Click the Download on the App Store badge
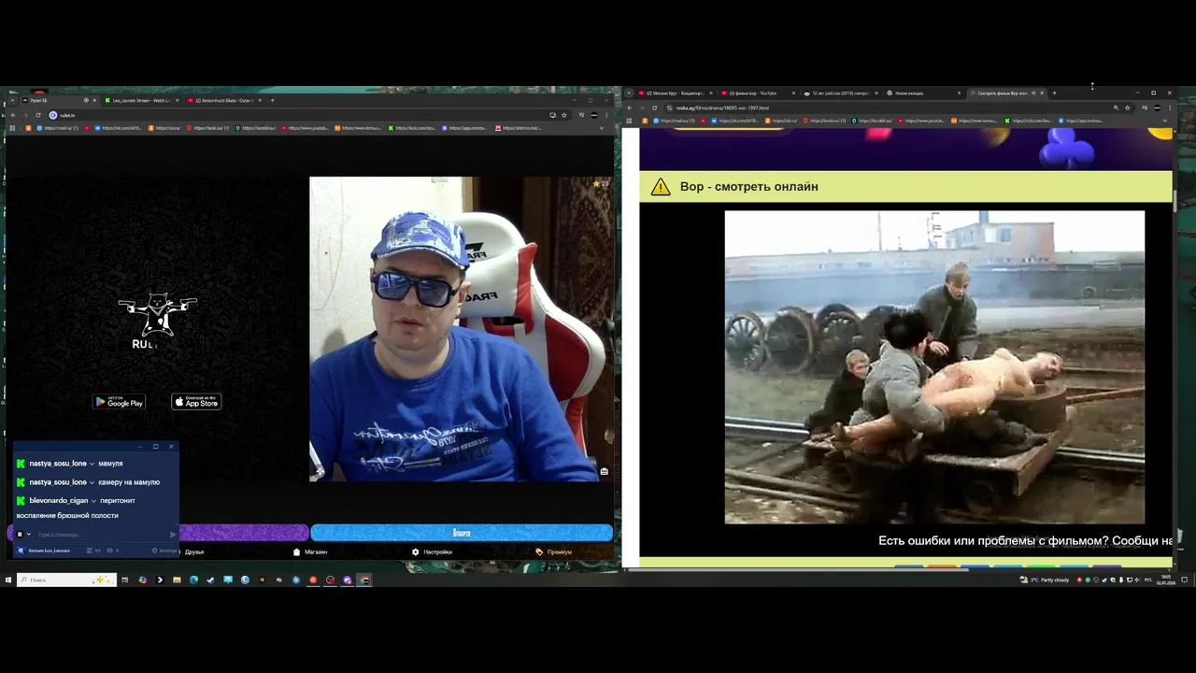The height and width of the screenshot is (673, 1196). (x=196, y=402)
